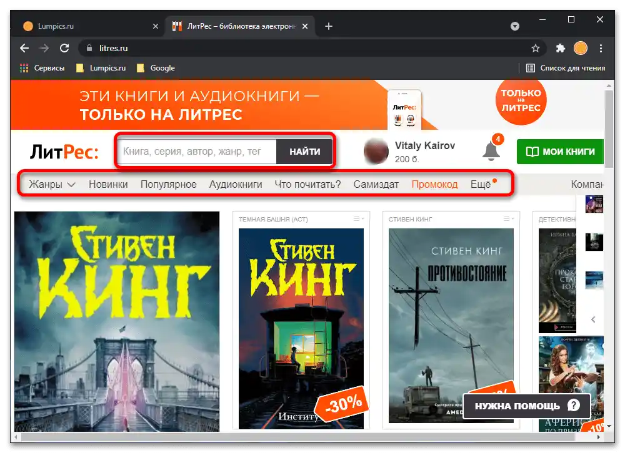The width and height of the screenshot is (625, 453).
Task: Reload the litres.ru page
Action: [64, 48]
